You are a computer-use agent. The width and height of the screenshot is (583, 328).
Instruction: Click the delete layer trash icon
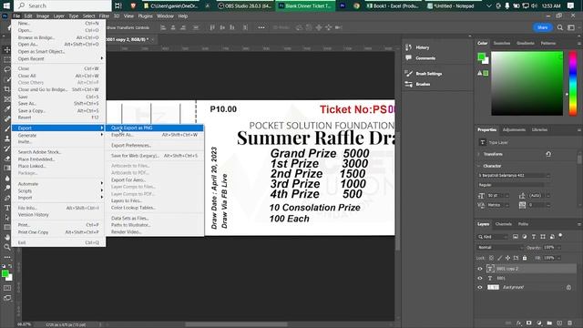point(569,323)
